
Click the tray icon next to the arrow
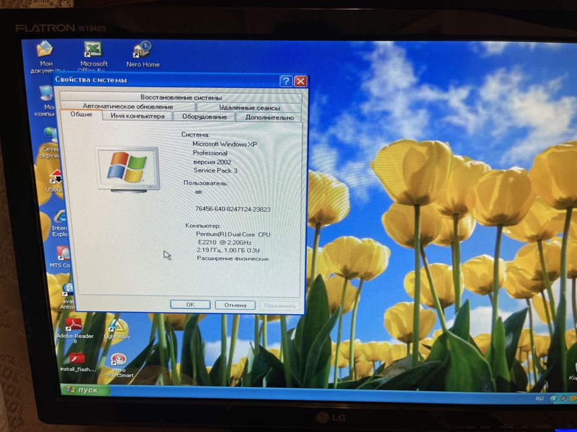pos(563,398)
